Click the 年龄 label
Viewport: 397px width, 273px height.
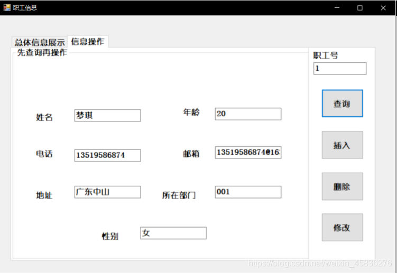tap(191, 112)
